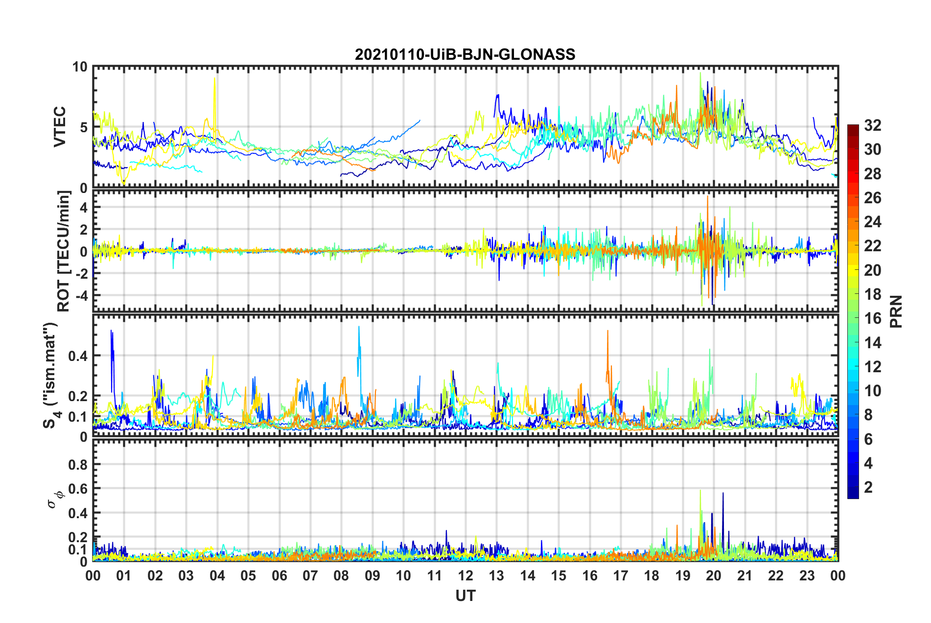Click x-axis tick label 23

tap(807, 575)
